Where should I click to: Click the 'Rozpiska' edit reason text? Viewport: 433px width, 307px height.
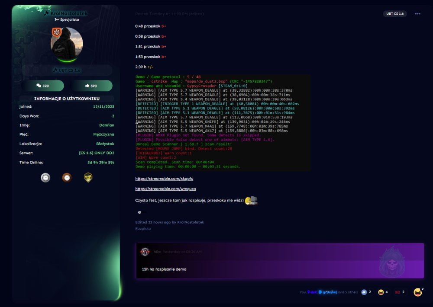tap(143, 229)
